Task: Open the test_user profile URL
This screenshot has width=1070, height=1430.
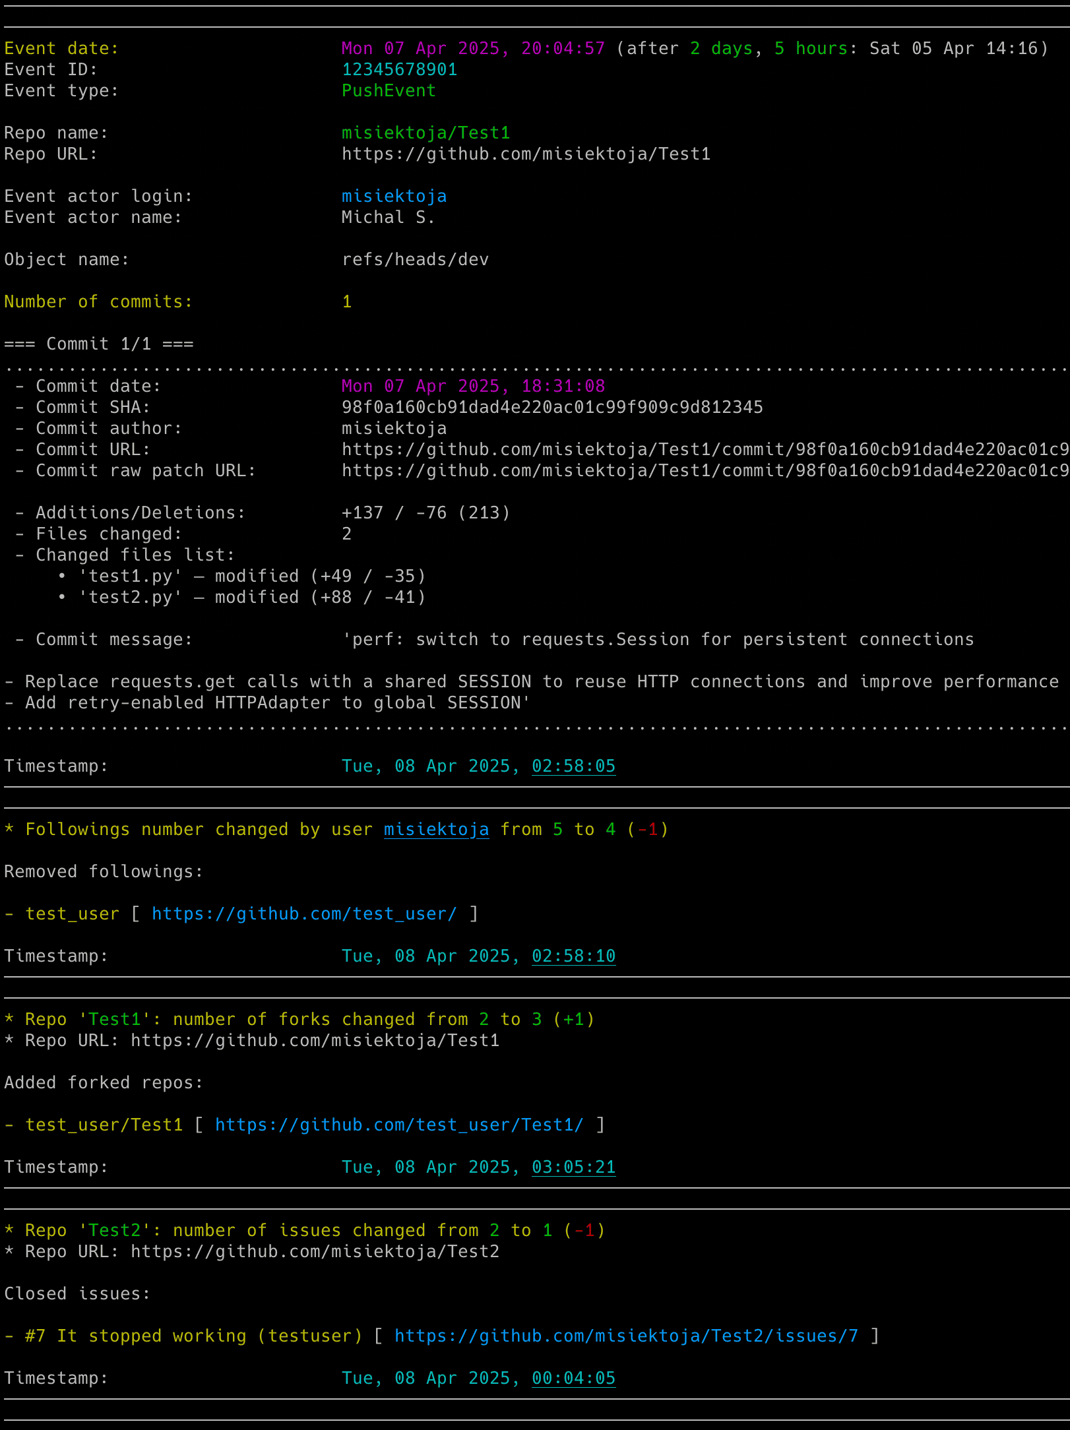Action: (x=304, y=914)
